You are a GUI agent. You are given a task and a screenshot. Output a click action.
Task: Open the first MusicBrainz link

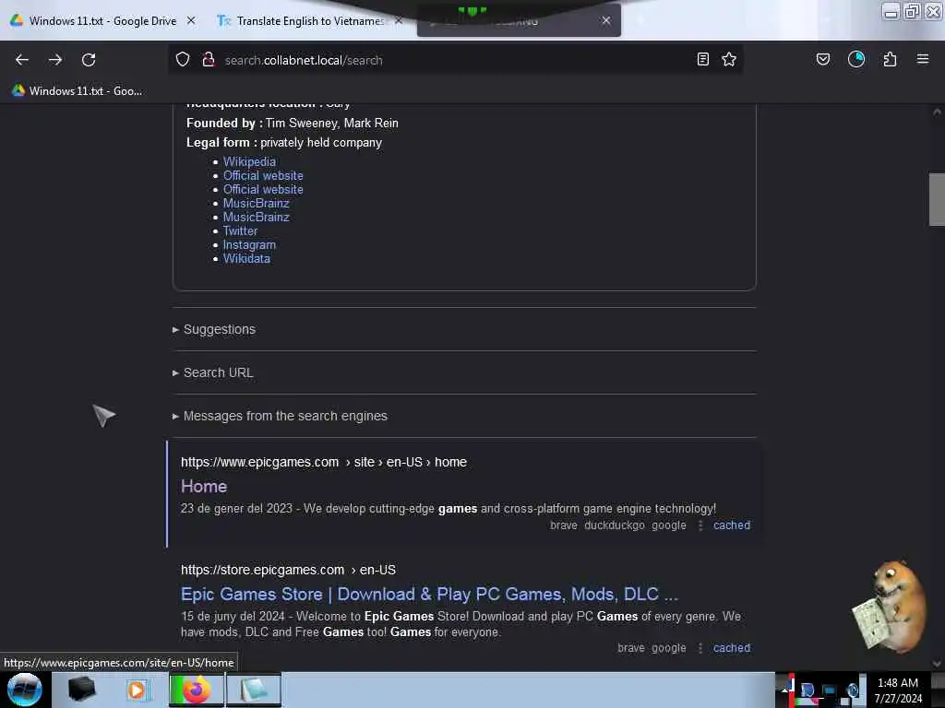[257, 203]
